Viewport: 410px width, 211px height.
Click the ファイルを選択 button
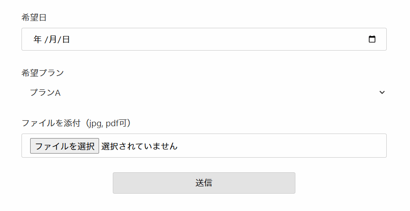coord(64,146)
